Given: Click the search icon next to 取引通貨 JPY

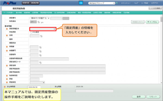Looking at the screenshot, I should coord(39,22).
